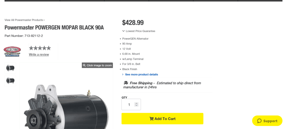Open the Support chat button
Image resolution: width=287 pixels, height=129 pixels.
point(267,121)
